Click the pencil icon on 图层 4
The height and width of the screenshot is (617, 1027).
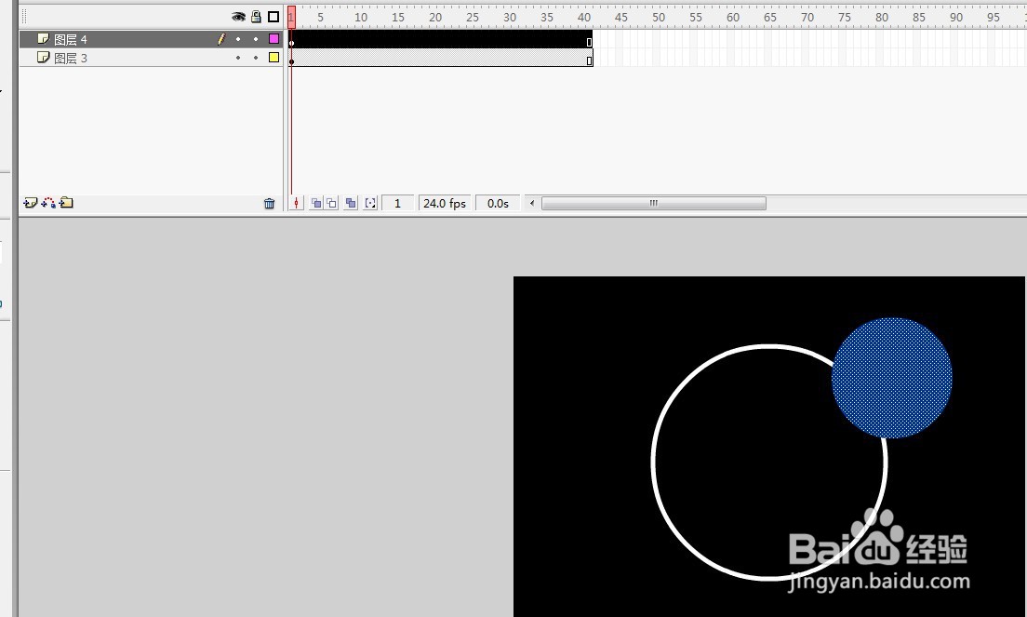221,39
